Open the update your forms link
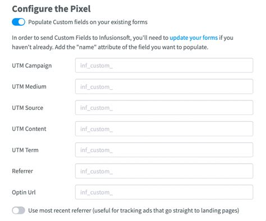This screenshot has width=266, height=221. pos(194,38)
